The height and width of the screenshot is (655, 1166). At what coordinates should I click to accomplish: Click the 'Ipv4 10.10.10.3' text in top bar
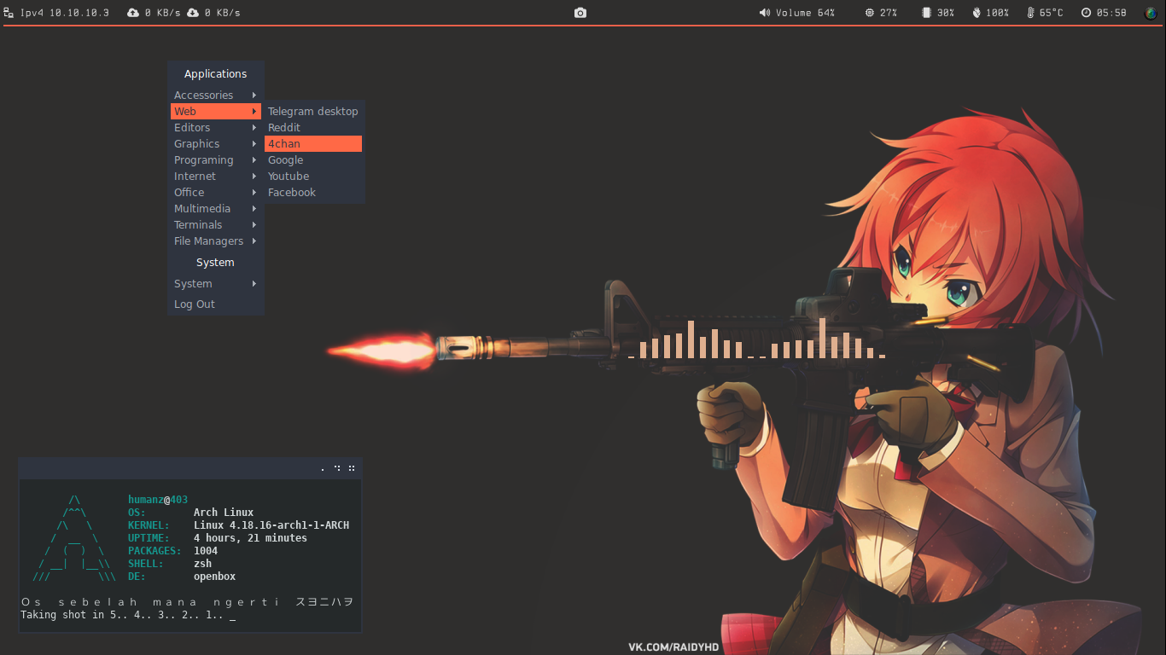[x=65, y=13]
